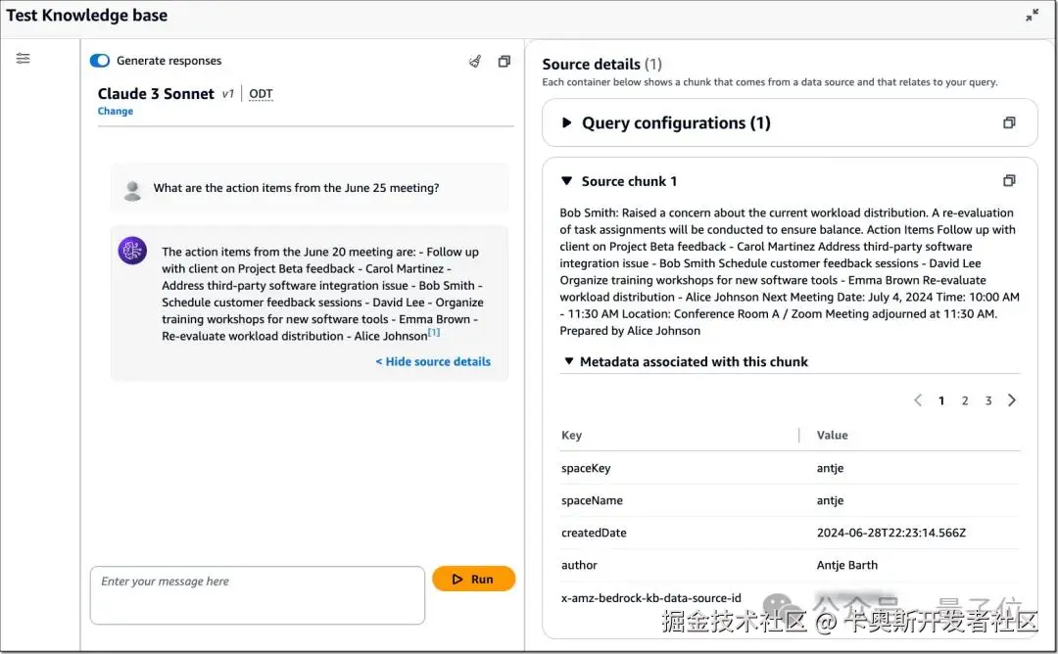Collapse Metadata associated with this chunk
This screenshot has width=1058, height=654.
(569, 362)
